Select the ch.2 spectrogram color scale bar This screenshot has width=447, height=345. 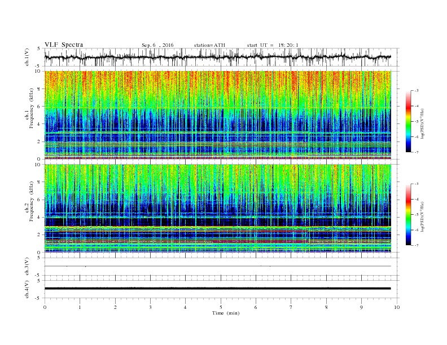408,214
